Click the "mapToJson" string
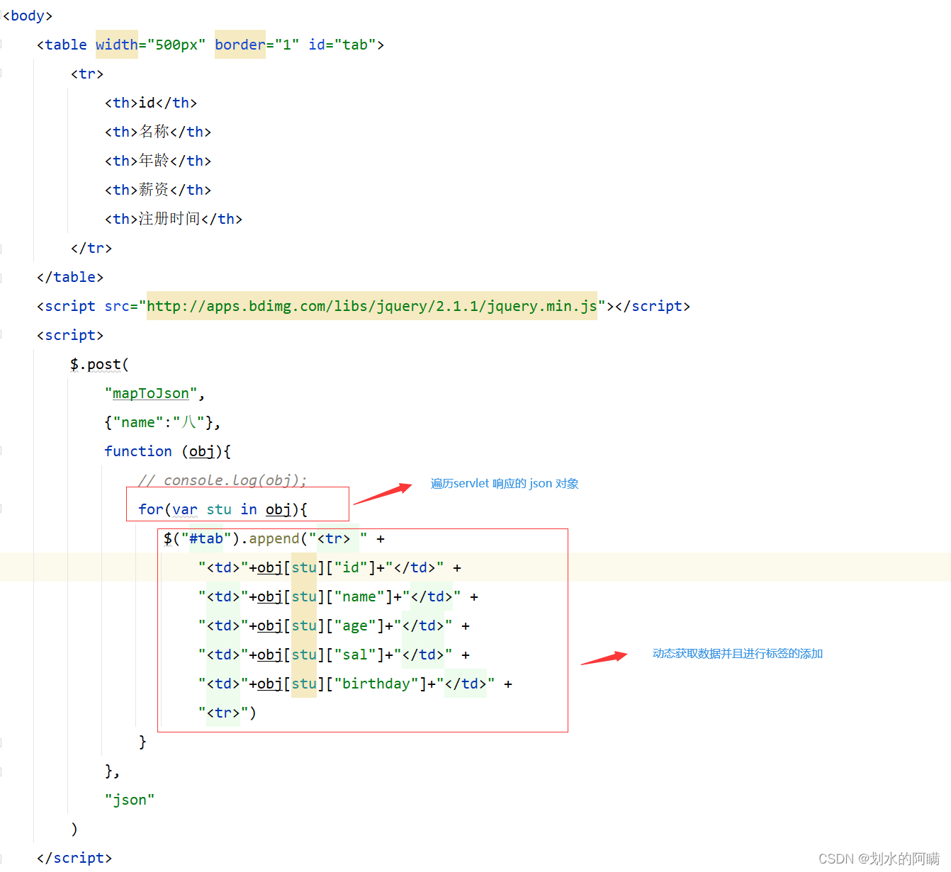 click(151, 393)
